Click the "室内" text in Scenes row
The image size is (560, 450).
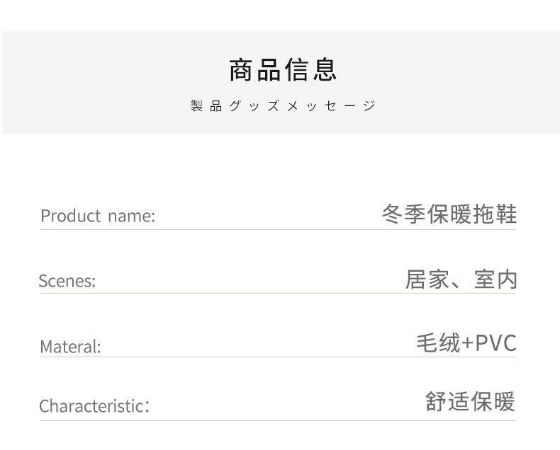(x=495, y=279)
